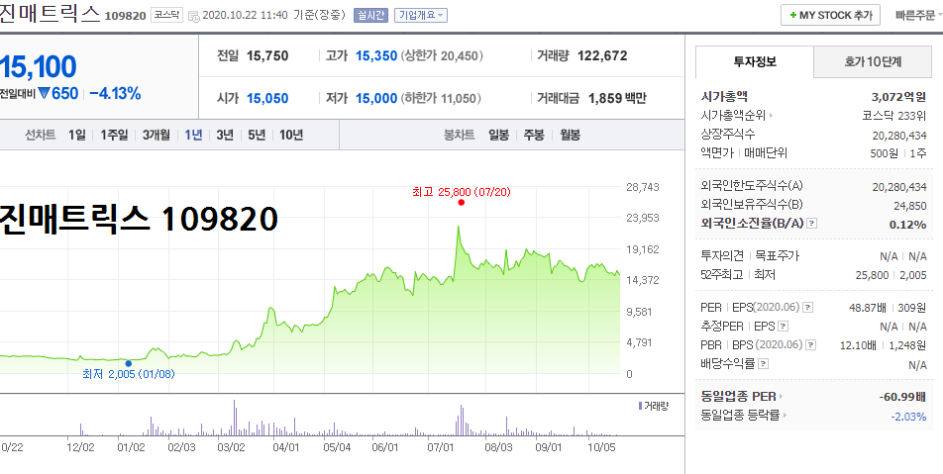Viewport: 943px width, 474px height.
Task: Click the 52주최고 label
Action: 722,274
